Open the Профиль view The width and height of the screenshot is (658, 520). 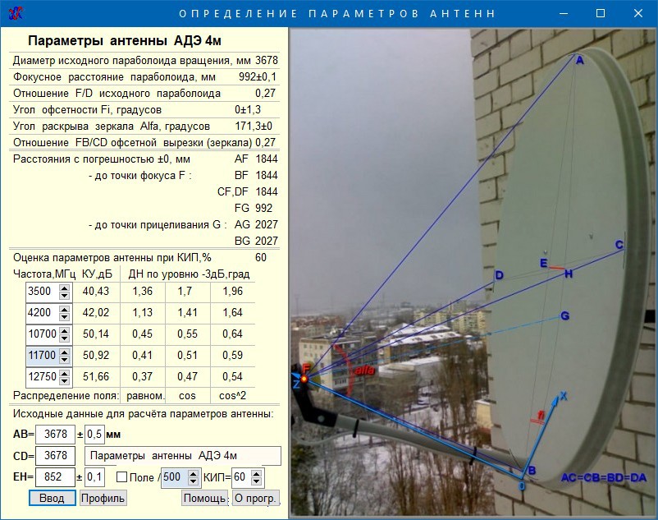(103, 498)
